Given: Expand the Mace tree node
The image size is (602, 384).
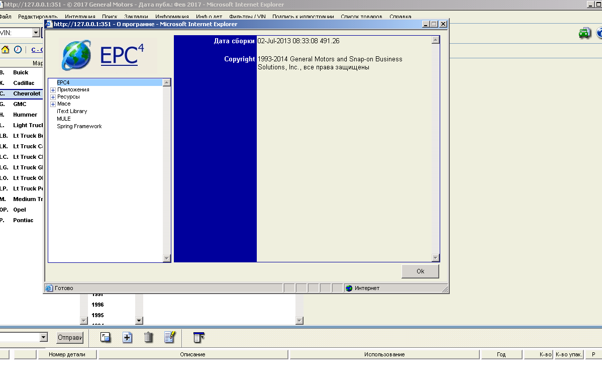Looking at the screenshot, I should click(x=53, y=104).
